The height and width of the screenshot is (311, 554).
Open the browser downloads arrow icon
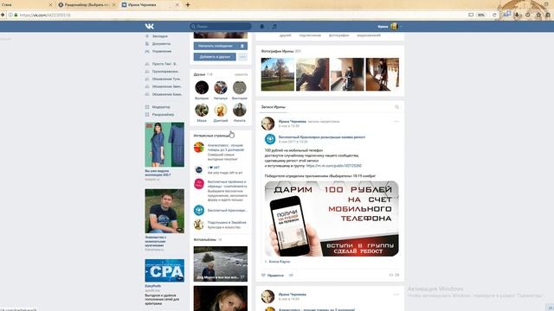(x=517, y=16)
